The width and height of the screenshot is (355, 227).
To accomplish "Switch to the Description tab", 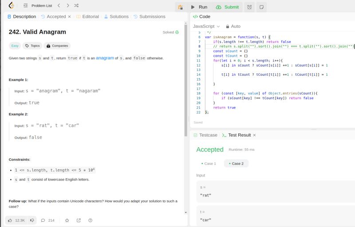I will pyautogui.click(x=22, y=16).
